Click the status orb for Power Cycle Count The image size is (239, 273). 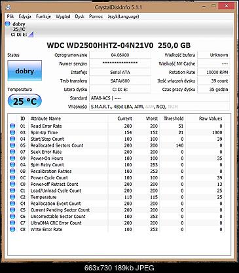[12, 177]
